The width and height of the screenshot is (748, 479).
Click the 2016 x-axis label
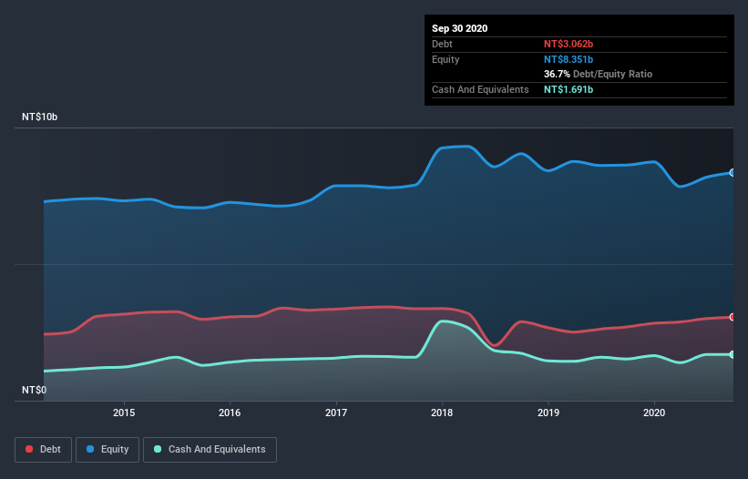(x=230, y=413)
